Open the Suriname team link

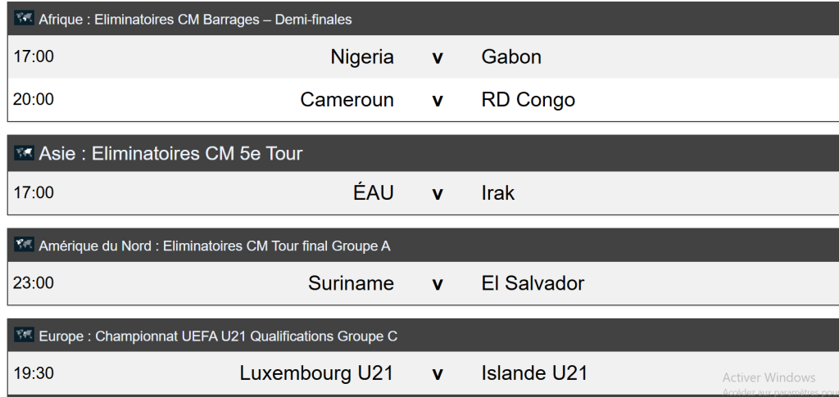351,284
